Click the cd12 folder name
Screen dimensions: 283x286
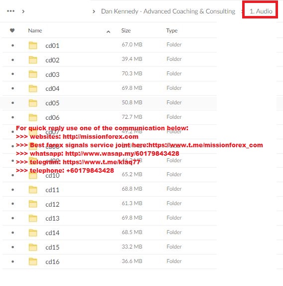point(52,204)
